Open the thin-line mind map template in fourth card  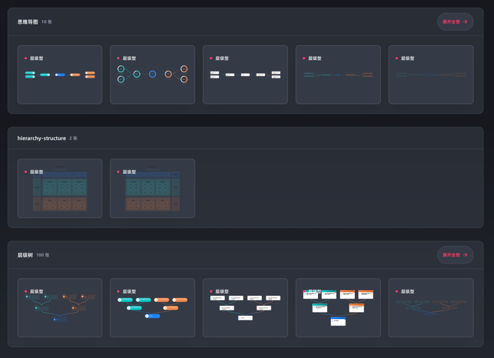coord(338,75)
